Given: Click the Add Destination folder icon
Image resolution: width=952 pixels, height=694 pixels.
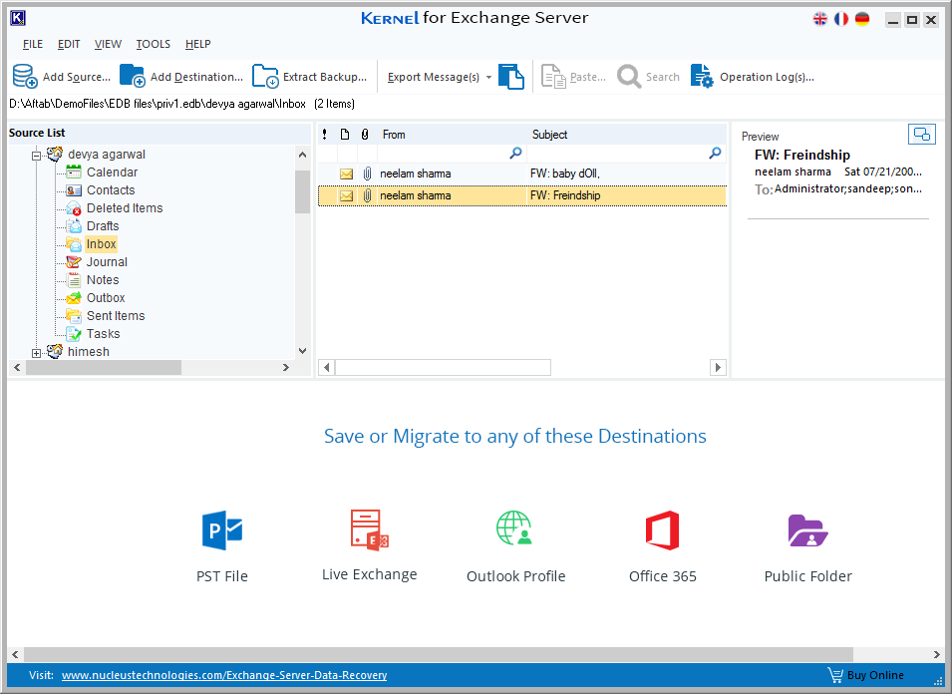Looking at the screenshot, I should [x=132, y=77].
